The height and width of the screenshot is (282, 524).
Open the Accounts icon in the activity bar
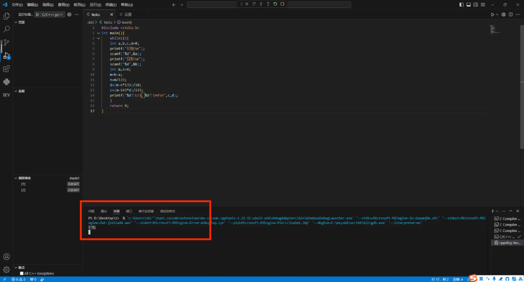[6, 256]
